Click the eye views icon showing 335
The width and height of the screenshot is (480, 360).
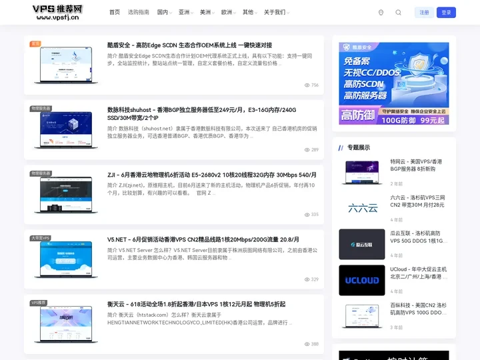click(307, 215)
